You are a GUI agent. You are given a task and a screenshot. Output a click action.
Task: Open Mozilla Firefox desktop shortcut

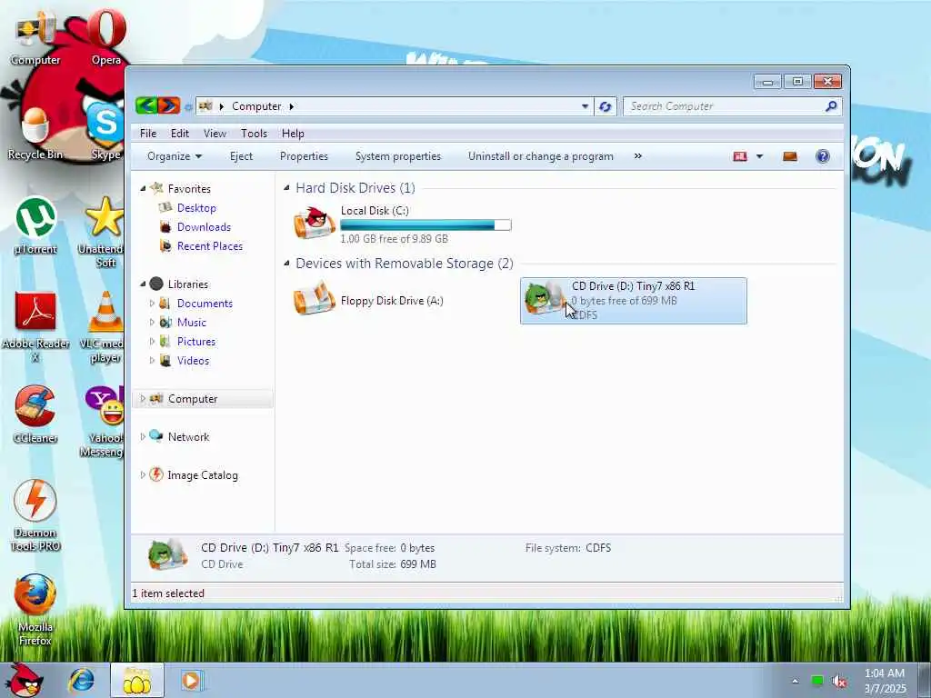pyautogui.click(x=35, y=610)
